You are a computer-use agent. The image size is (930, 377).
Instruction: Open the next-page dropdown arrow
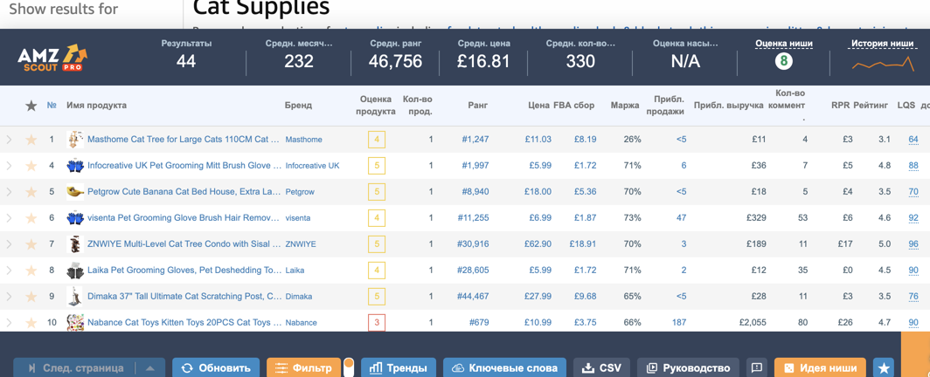pos(149,368)
